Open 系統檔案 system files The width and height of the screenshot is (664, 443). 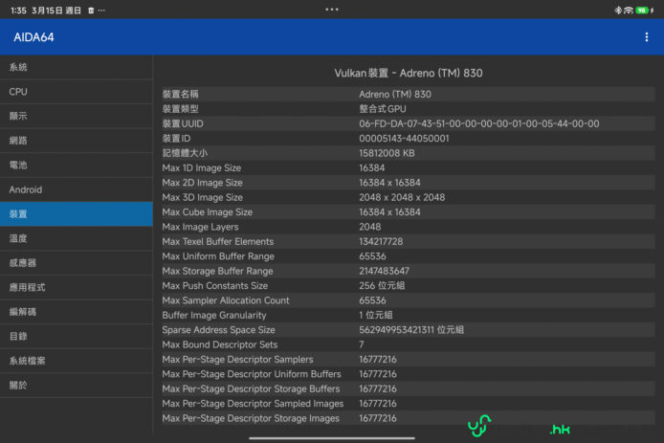click(x=77, y=361)
